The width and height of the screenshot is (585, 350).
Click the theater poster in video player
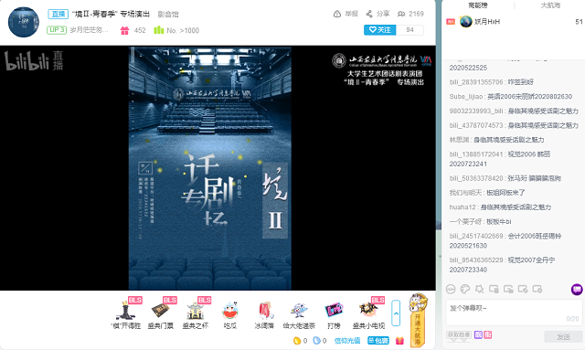coord(210,168)
